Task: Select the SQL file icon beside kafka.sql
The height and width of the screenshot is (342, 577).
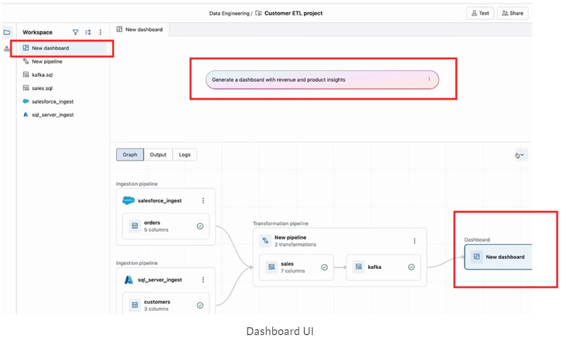Action: 25,75
